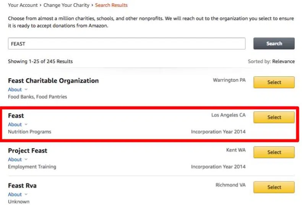
Task: Click the Search Results breadcrumb
Action: (111, 5)
